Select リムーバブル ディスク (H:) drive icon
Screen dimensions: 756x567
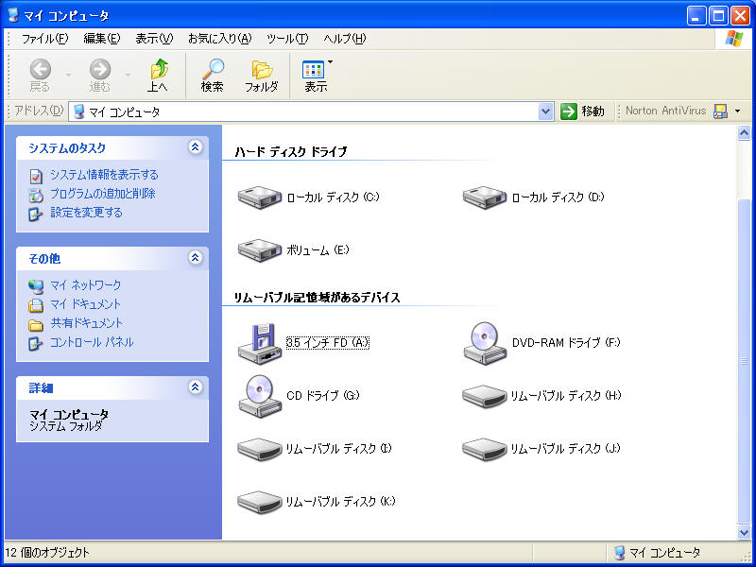pyautogui.click(x=485, y=396)
